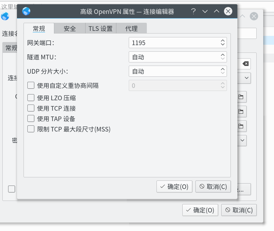
Task: Close the advanced OpenVPN properties dialog
Action: point(228,11)
